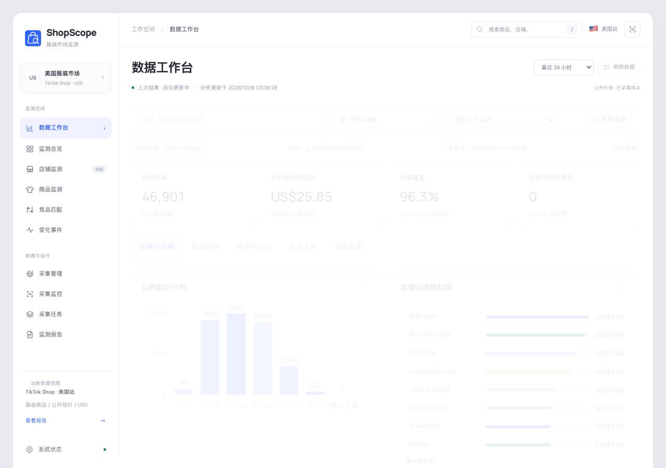
Task: Click the CurvySweet-US price band bar
Action: 528,372
